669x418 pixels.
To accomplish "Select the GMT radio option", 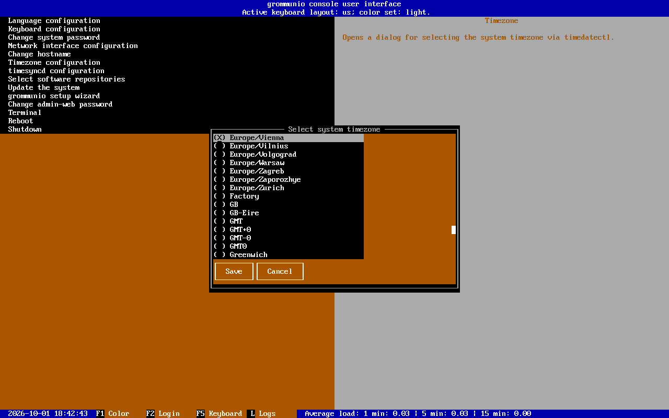I will (289, 222).
